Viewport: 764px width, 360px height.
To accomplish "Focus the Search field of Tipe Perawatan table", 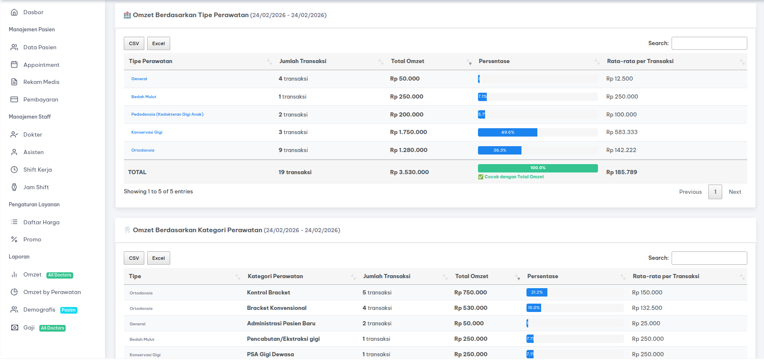I will [x=709, y=43].
